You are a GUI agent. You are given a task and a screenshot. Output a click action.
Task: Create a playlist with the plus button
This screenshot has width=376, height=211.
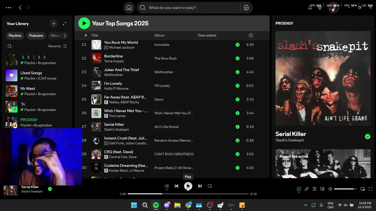point(54,24)
